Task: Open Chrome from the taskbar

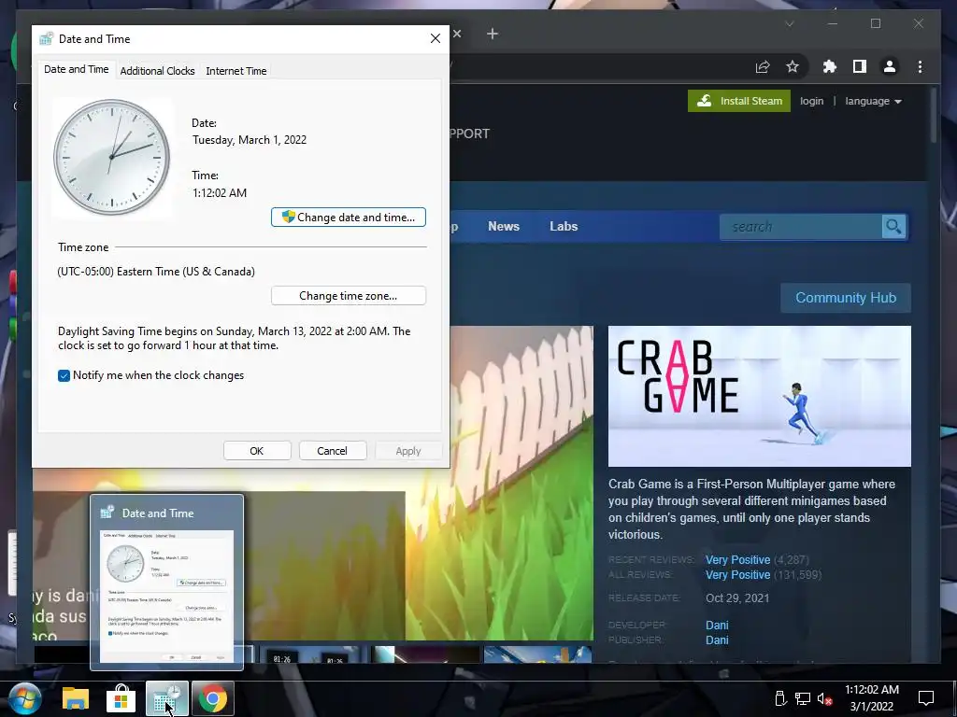Action: click(x=212, y=698)
